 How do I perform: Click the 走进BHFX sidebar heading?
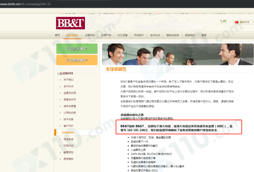pyautogui.click(x=65, y=73)
